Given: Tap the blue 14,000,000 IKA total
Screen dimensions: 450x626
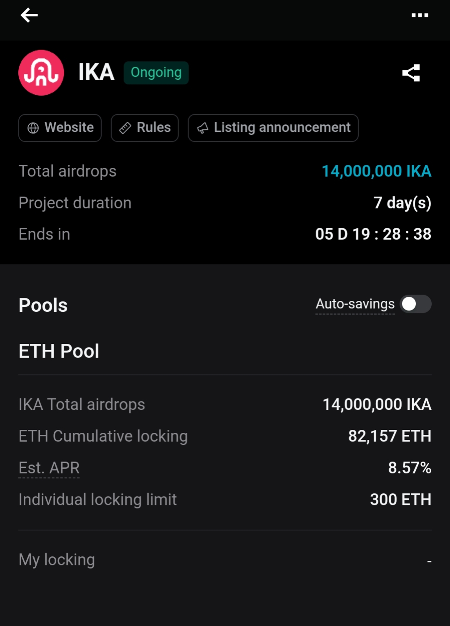Looking at the screenshot, I should [376, 171].
